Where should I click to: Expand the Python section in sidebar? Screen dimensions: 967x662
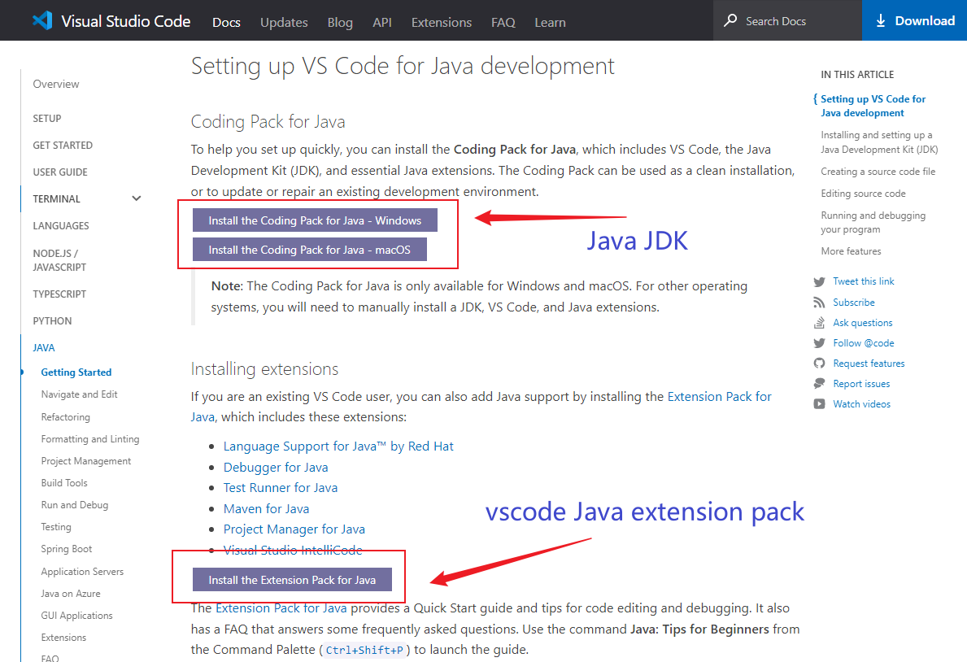52,320
